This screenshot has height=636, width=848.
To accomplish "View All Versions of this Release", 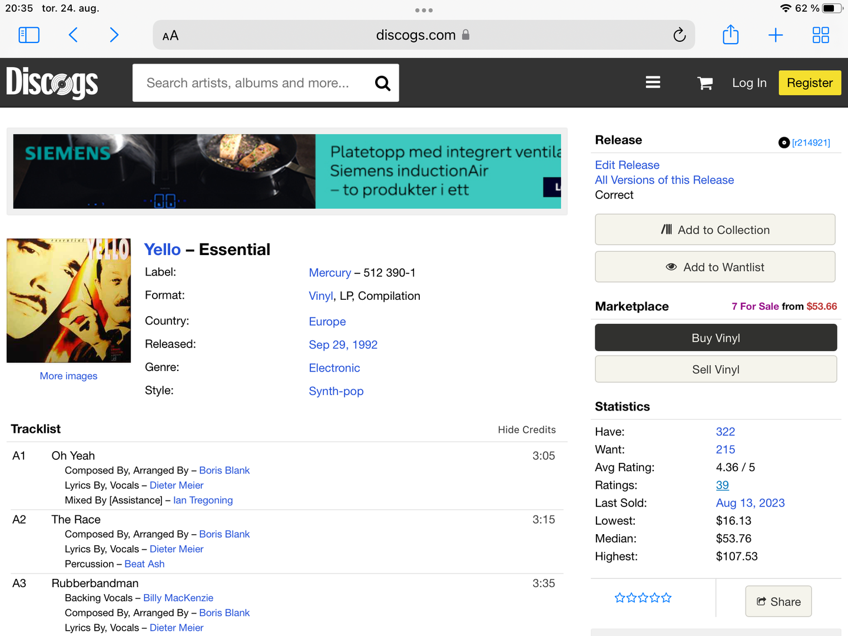I will (664, 180).
